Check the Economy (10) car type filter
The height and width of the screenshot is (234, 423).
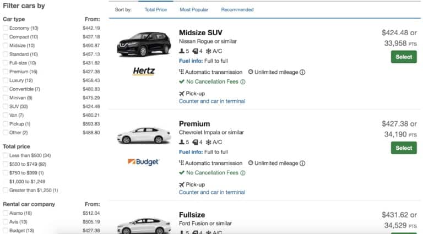pos(6,28)
